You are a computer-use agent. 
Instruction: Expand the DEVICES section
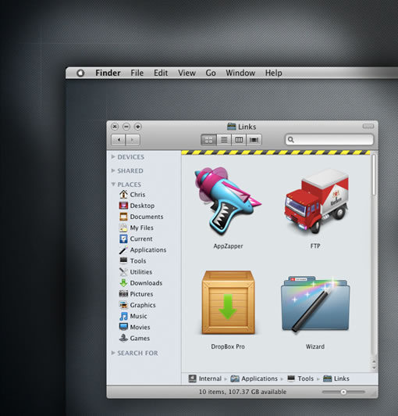coord(113,157)
